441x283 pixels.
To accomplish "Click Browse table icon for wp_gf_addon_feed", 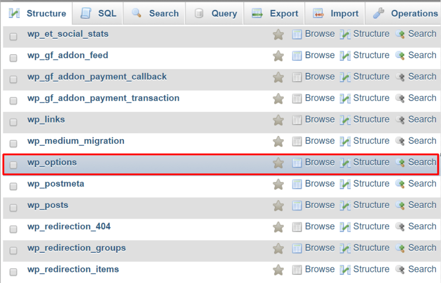I will coord(297,56).
